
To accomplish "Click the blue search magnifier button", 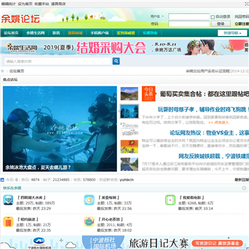I will (x=116, y=61).
